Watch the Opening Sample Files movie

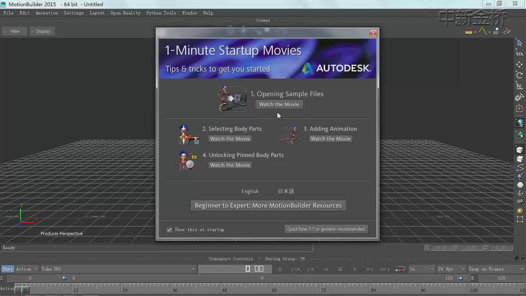(x=279, y=104)
